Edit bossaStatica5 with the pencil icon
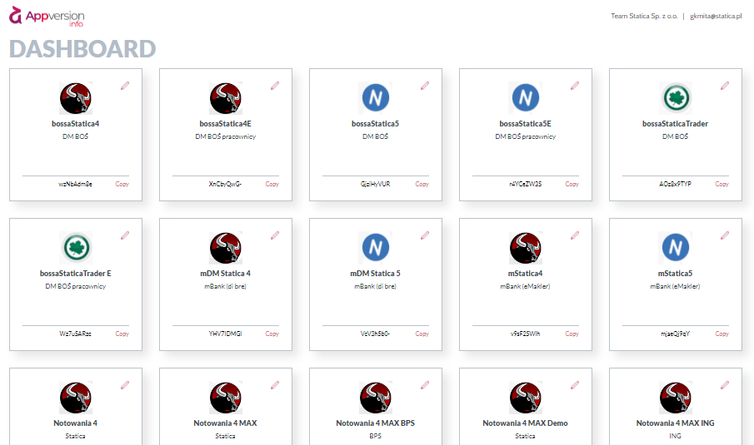 pyautogui.click(x=425, y=86)
